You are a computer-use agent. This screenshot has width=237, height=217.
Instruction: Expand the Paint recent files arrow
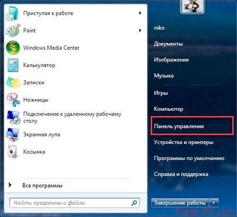point(140,30)
